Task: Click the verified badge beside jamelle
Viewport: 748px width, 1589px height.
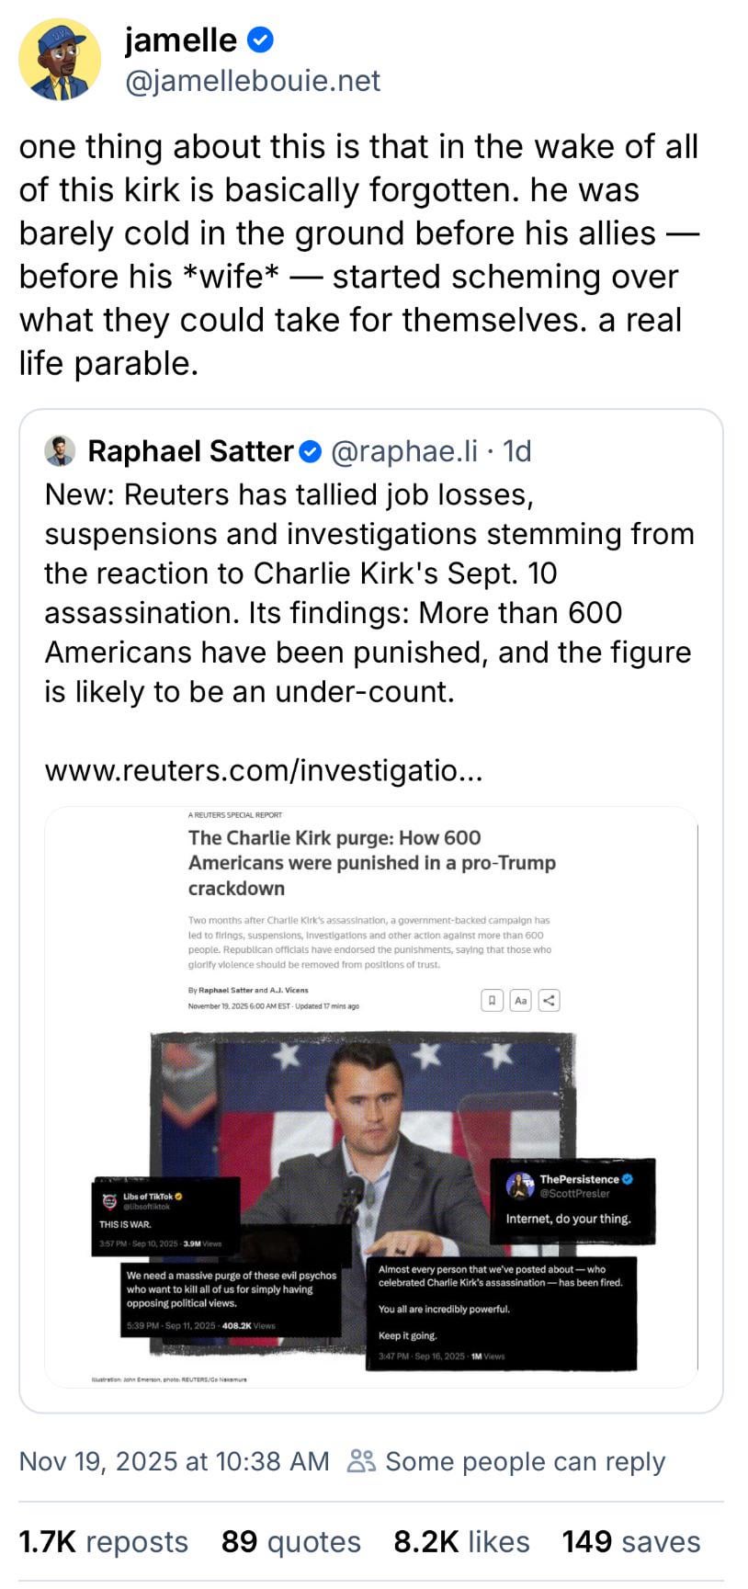Action: (260, 40)
